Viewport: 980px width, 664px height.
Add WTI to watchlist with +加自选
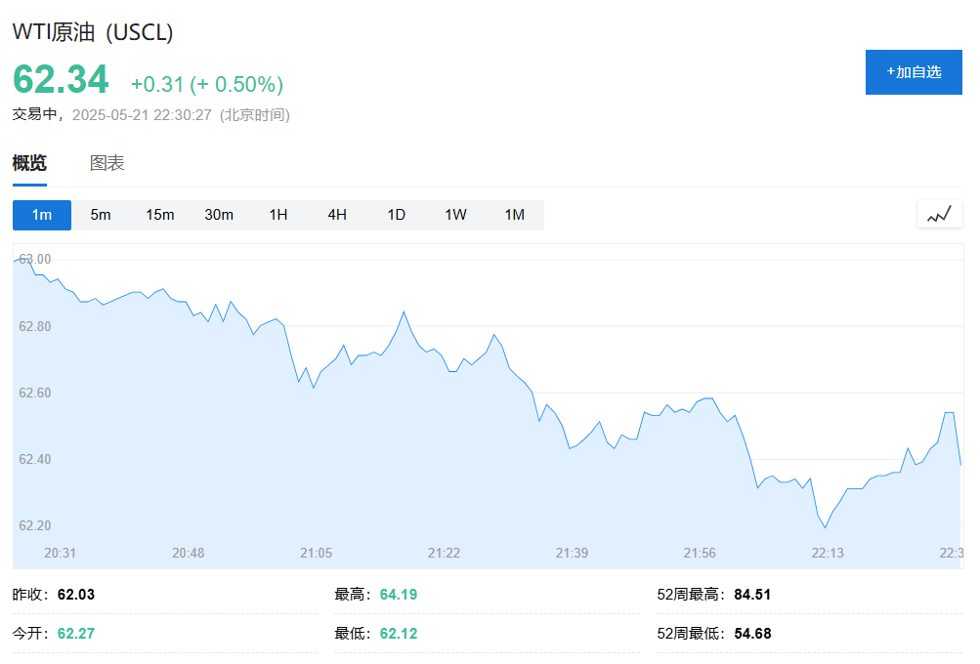[x=914, y=72]
